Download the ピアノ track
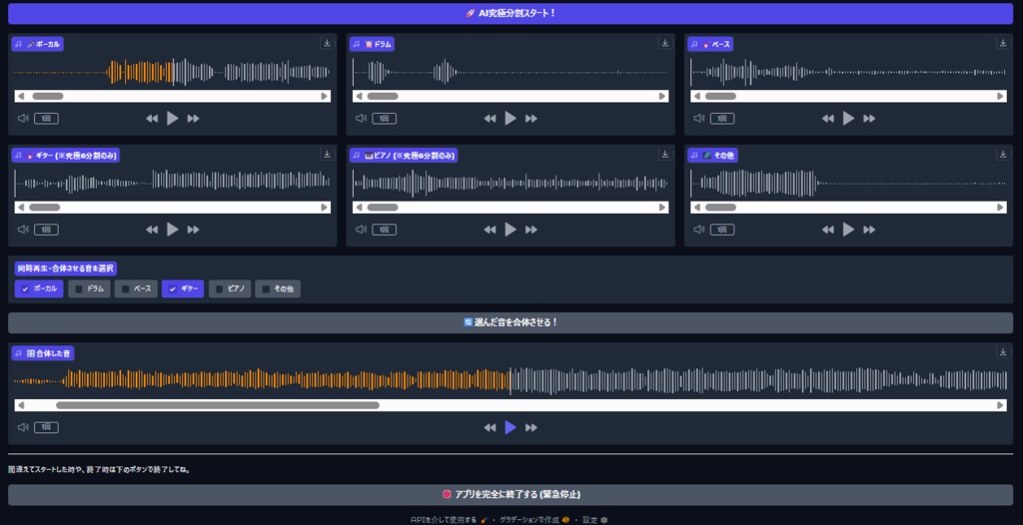 pyautogui.click(x=664, y=154)
